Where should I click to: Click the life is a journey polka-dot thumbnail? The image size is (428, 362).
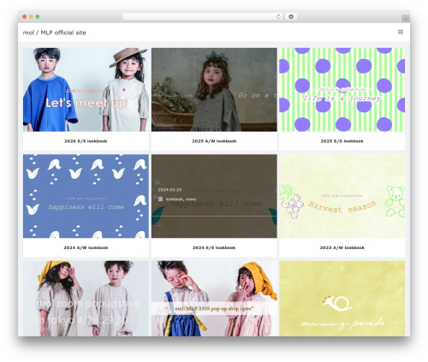coord(342,90)
